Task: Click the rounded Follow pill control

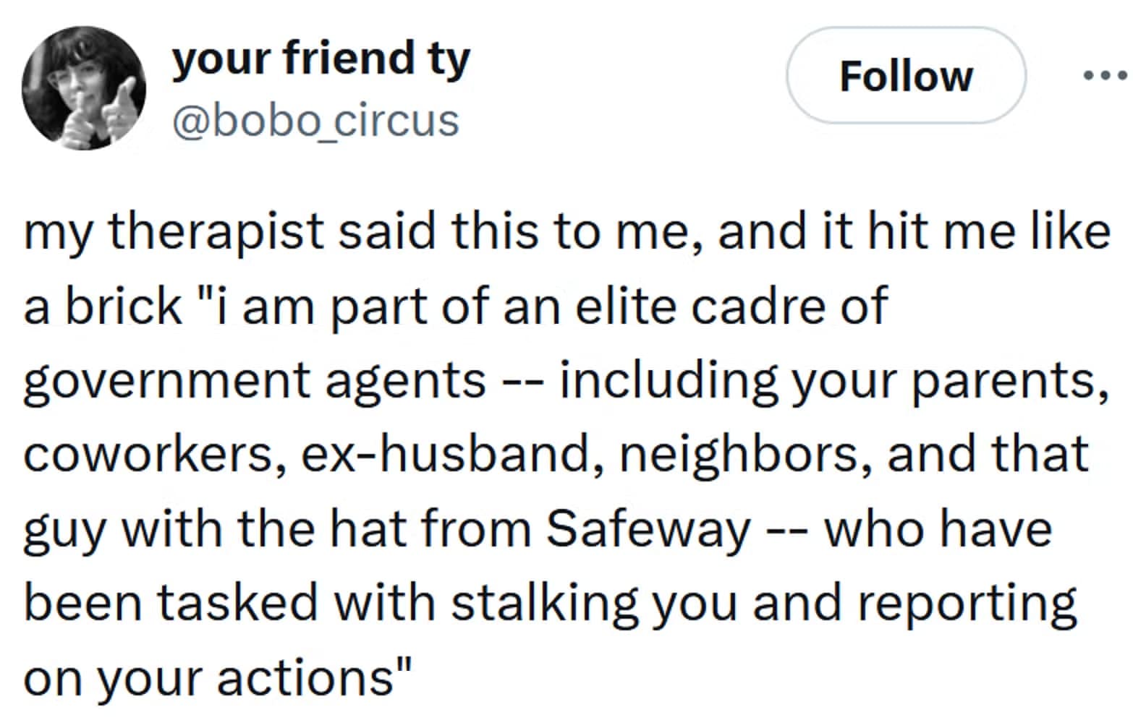Action: point(905,75)
